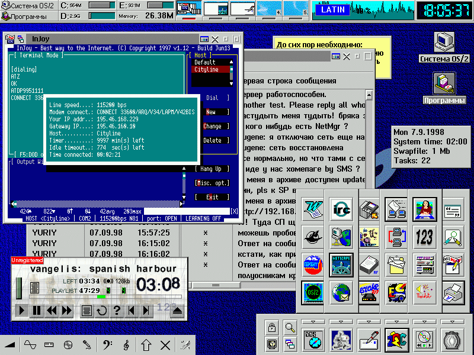Launch the two-computers transfer arrows icon
Viewport: 474px width, 355px height.
pos(396,237)
